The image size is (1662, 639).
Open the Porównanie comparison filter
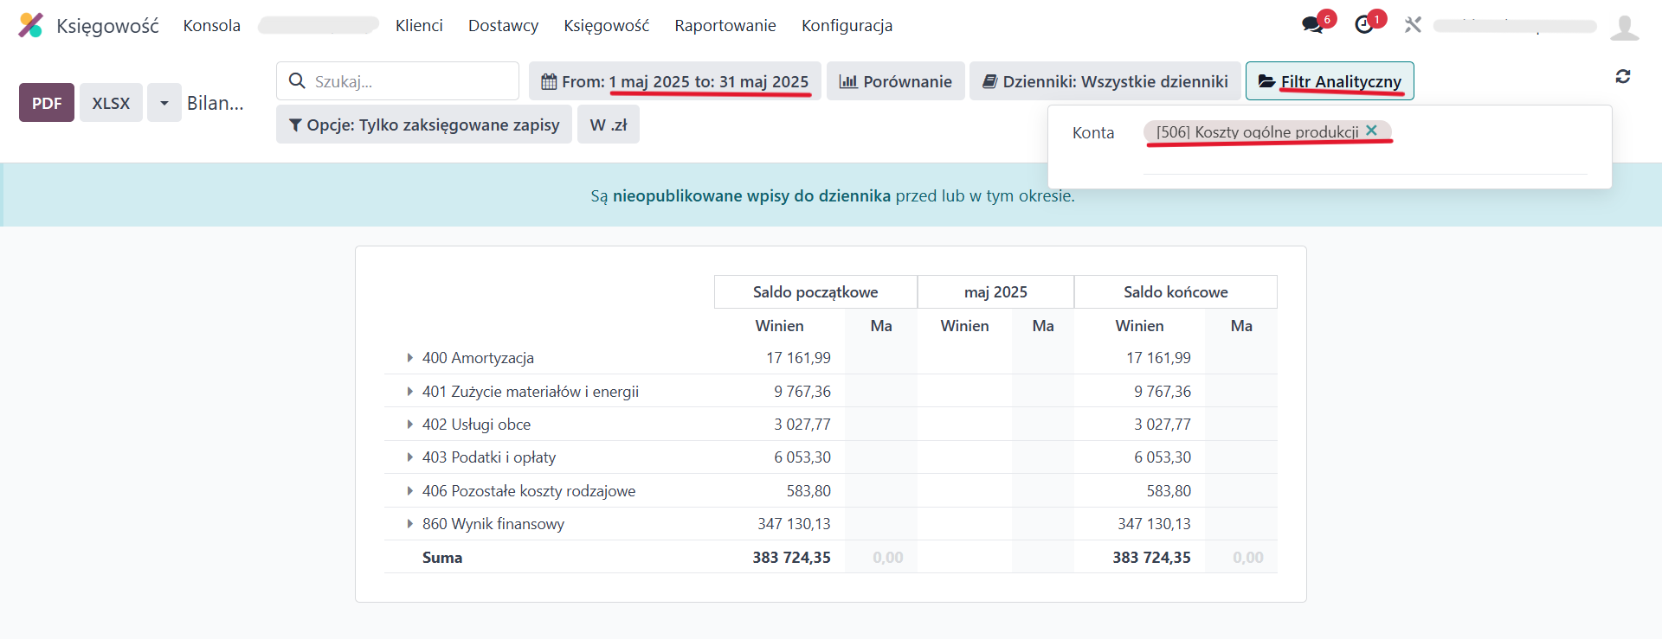[895, 81]
